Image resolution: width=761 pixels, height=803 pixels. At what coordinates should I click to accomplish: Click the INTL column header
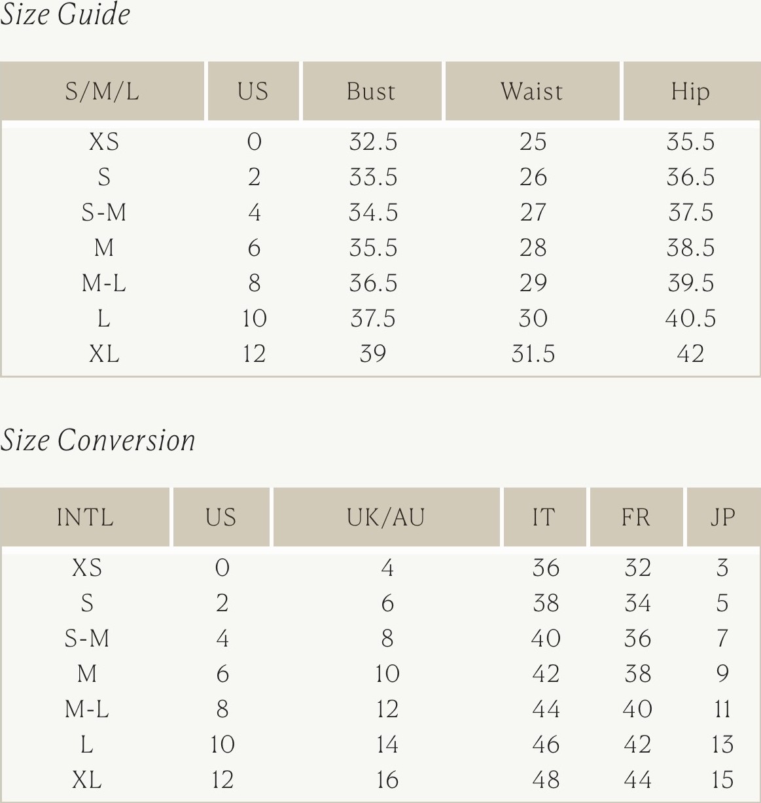tap(85, 517)
